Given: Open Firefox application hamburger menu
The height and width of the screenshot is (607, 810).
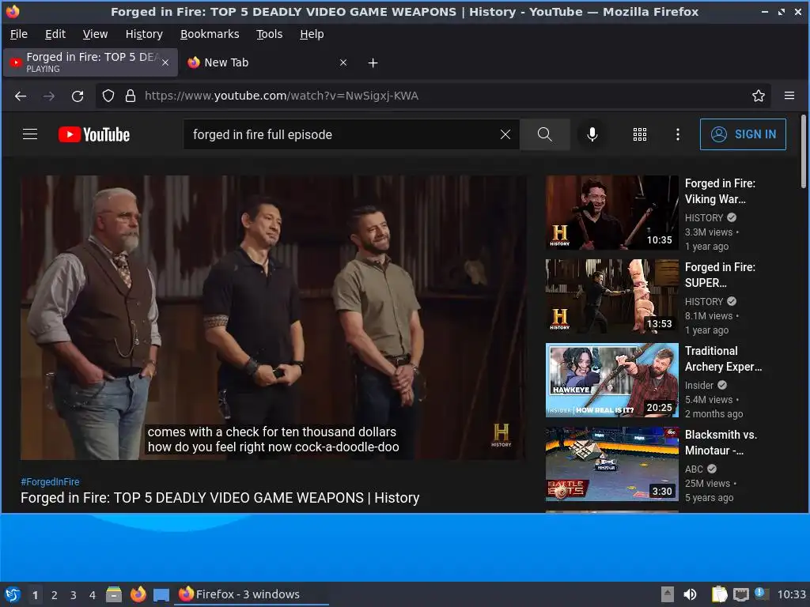Looking at the screenshot, I should (789, 96).
